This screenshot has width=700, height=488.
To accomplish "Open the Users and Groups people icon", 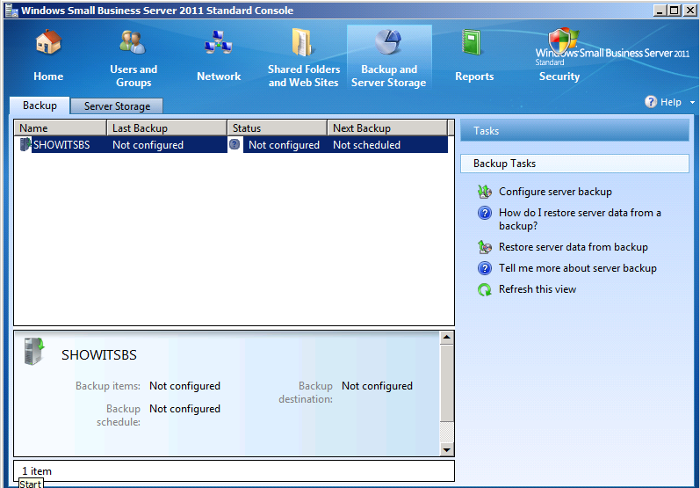I will click(x=133, y=42).
